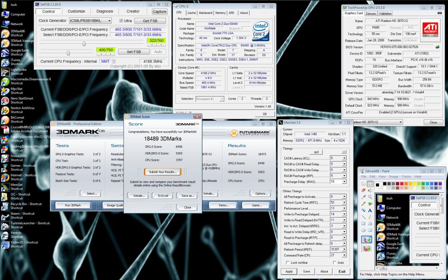Open the Image menu in Paint
Viewport: 448px width, 280px height.
(394, 177)
